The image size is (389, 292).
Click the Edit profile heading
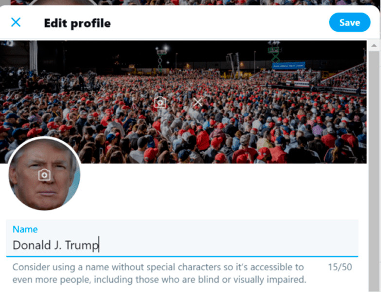pyautogui.click(x=77, y=23)
